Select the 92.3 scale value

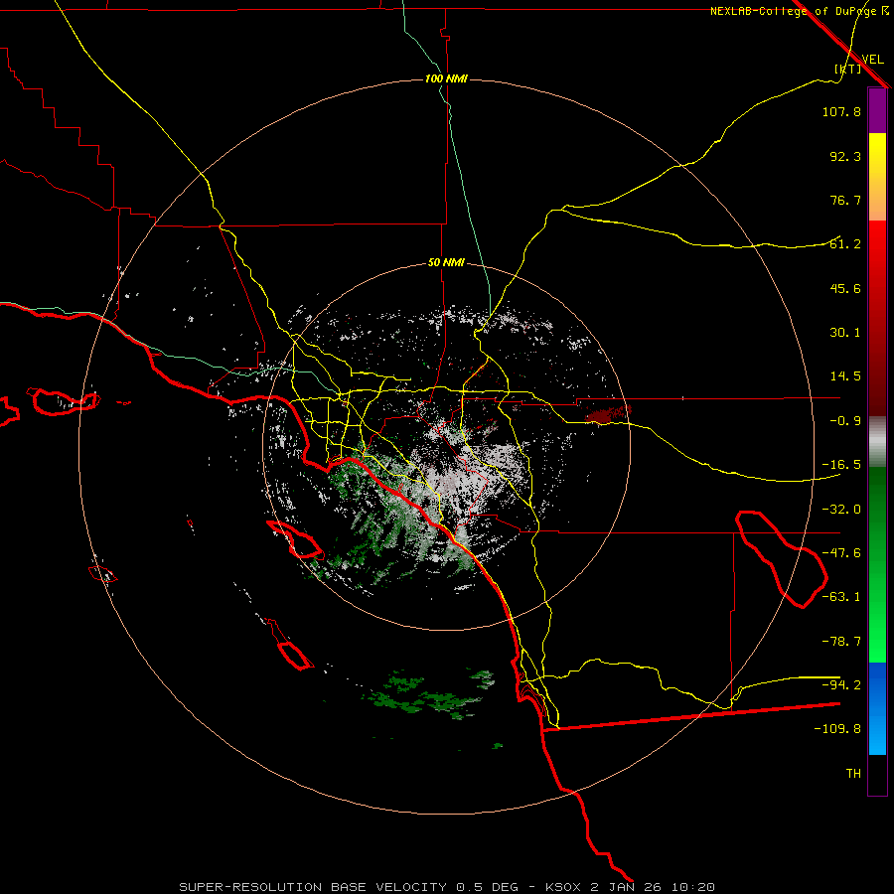point(845,156)
